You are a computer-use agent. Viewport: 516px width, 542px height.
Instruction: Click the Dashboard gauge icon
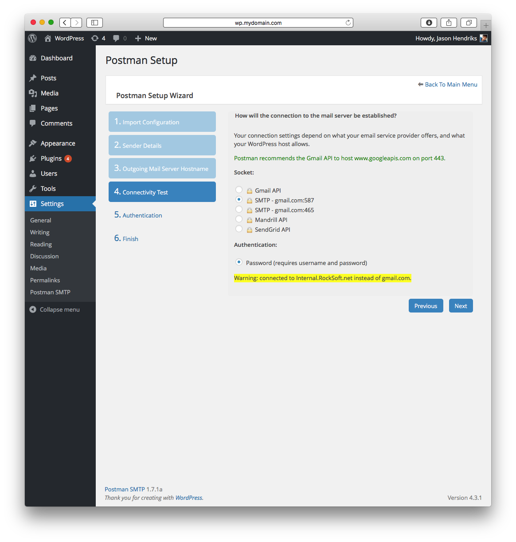coord(33,58)
